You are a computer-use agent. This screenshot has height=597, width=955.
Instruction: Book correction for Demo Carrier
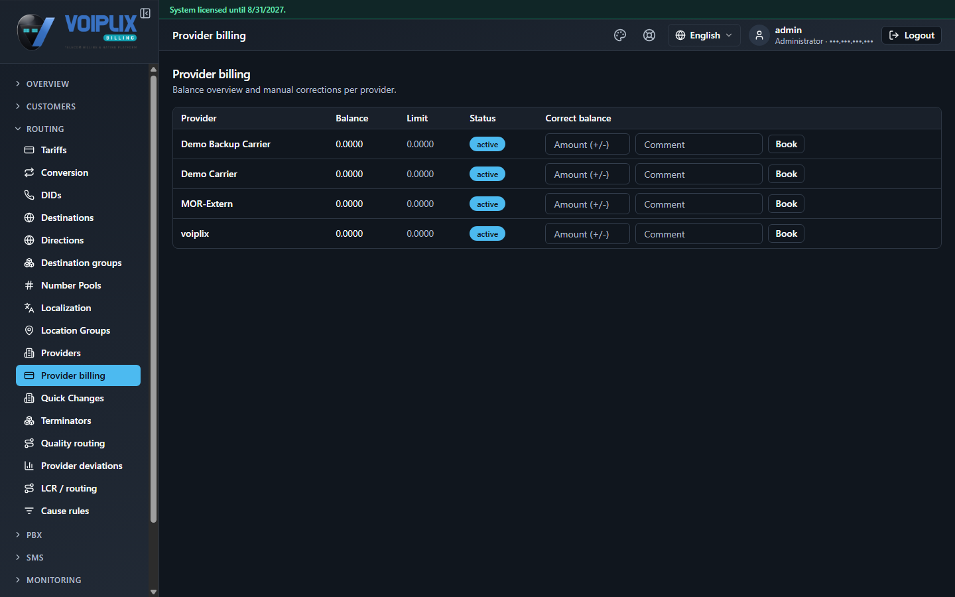pyautogui.click(x=786, y=174)
